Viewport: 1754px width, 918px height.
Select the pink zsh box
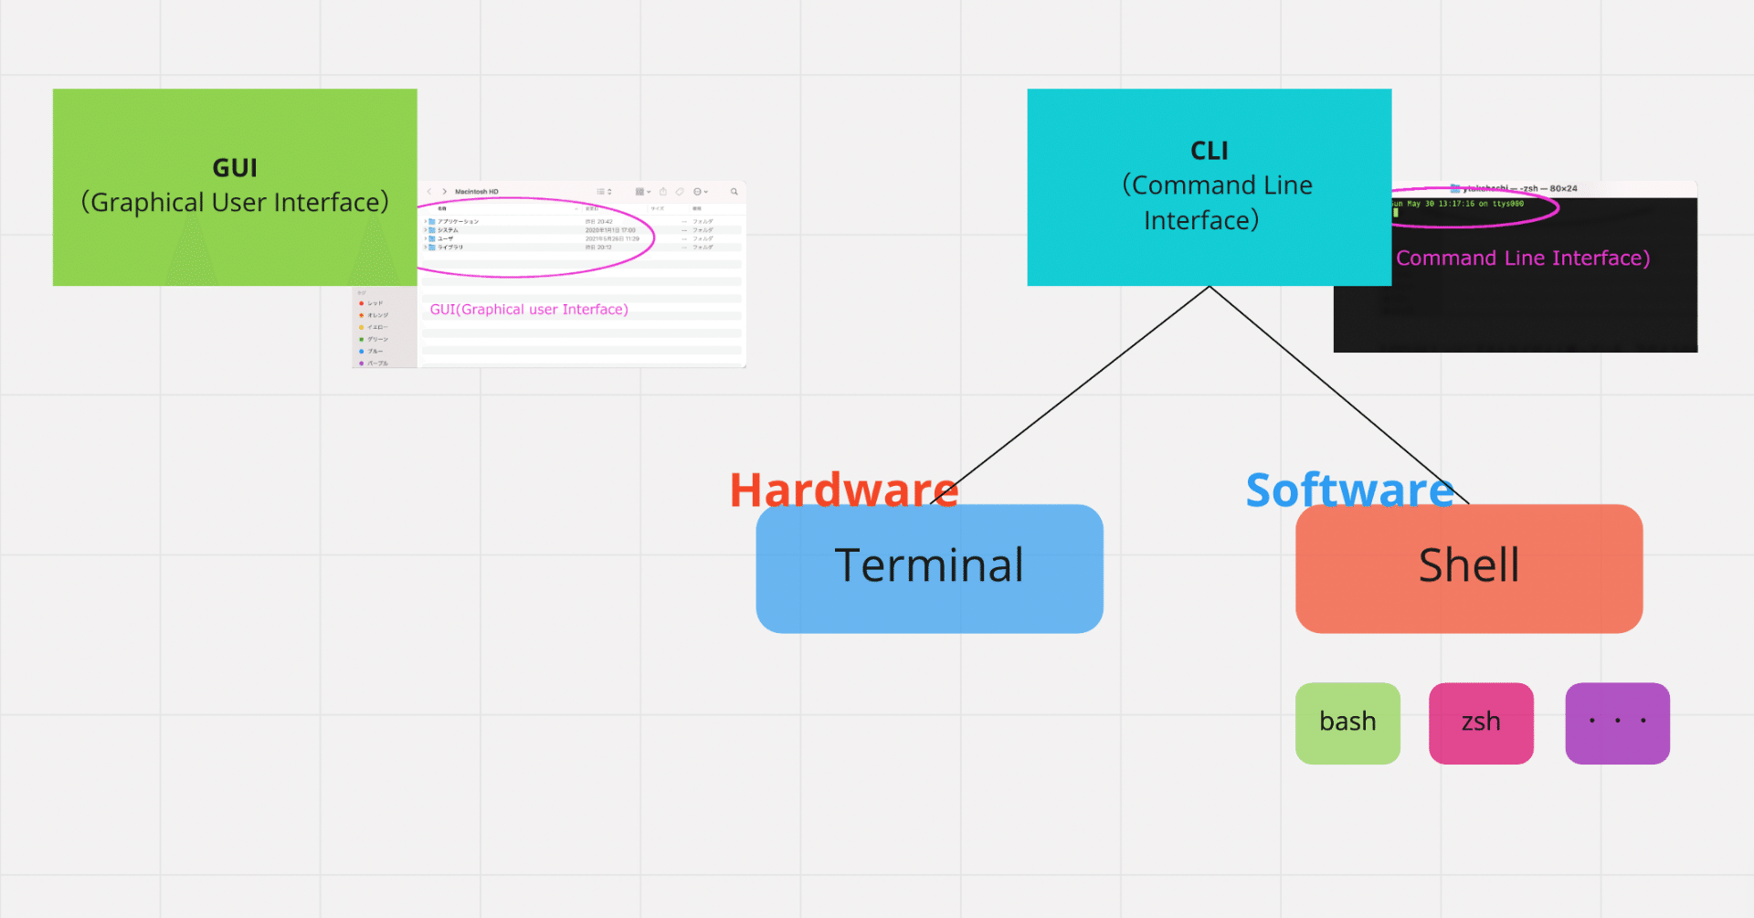1481,723
